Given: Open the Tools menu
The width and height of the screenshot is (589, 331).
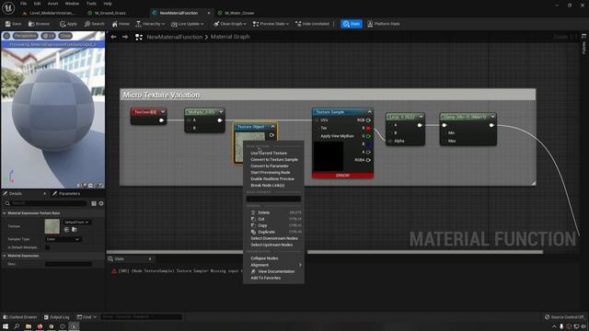Looking at the screenshot, I should (91, 4).
